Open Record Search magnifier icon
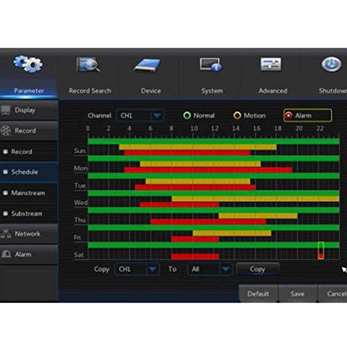 (89, 65)
